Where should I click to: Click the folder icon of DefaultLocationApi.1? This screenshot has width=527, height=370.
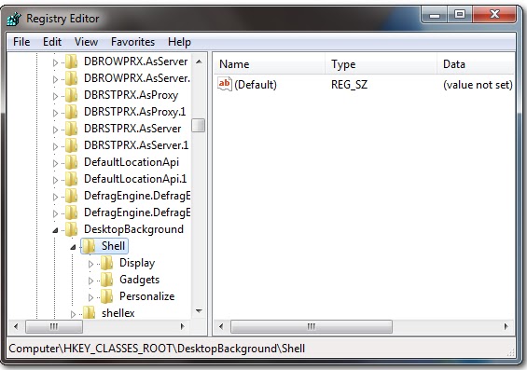[x=71, y=179]
